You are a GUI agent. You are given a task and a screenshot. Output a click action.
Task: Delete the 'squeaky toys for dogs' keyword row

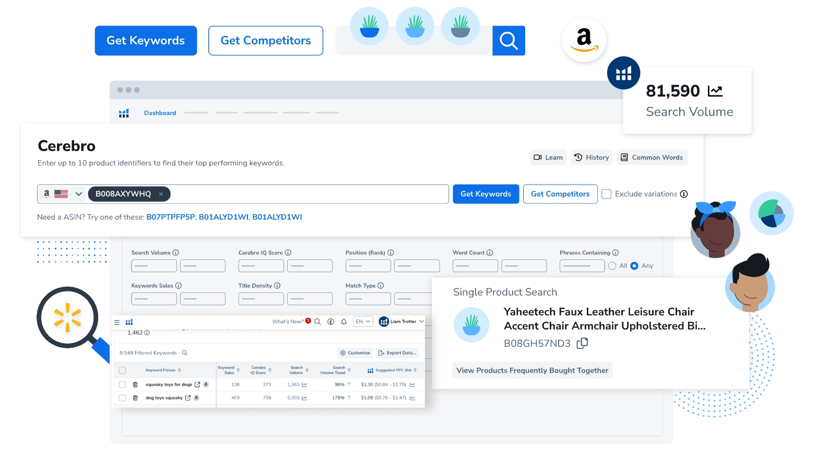click(135, 384)
